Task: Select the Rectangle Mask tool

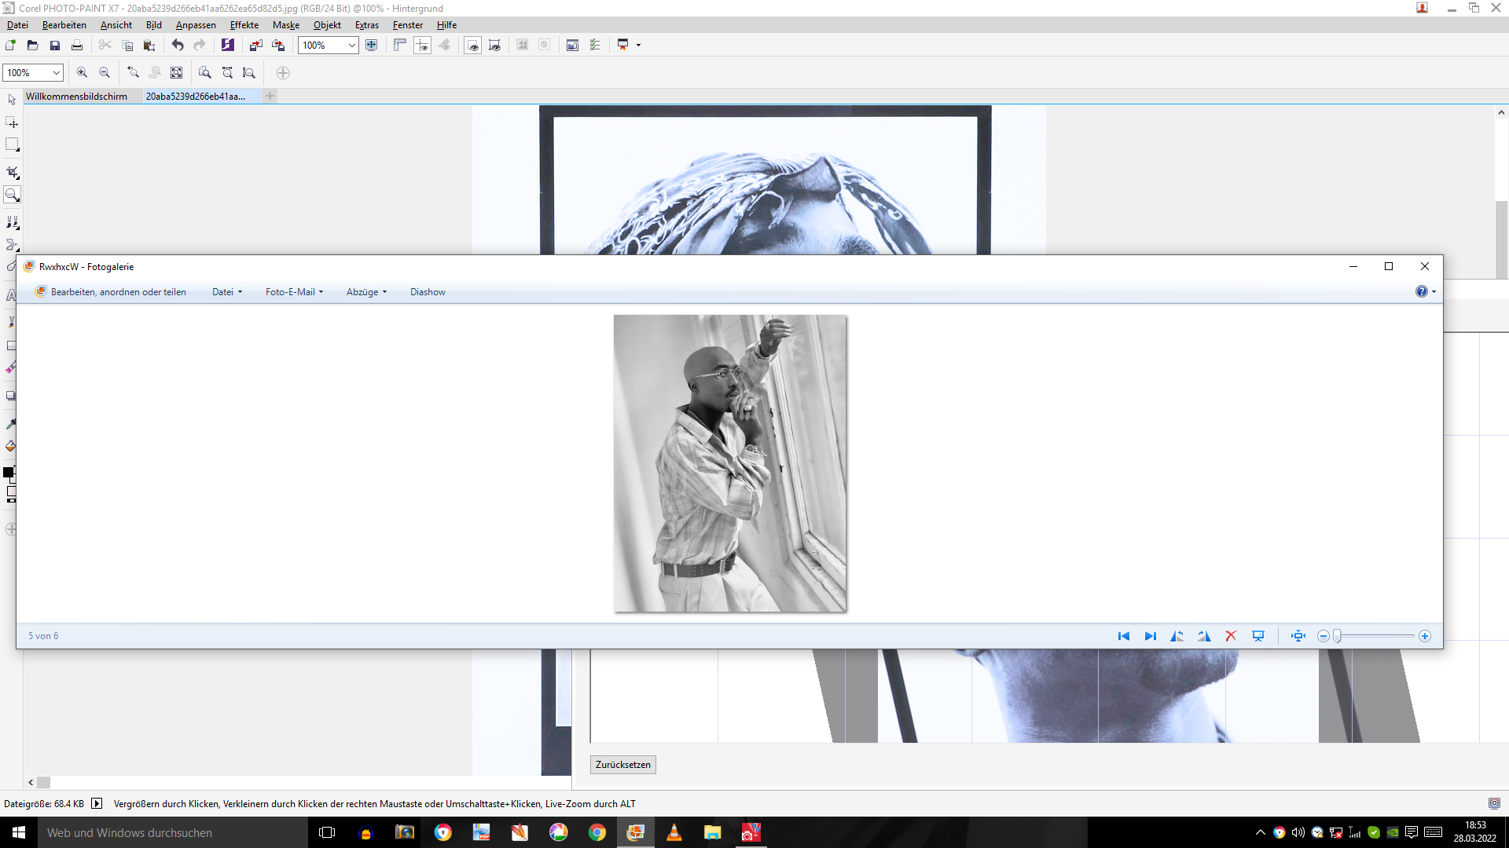Action: [12, 144]
